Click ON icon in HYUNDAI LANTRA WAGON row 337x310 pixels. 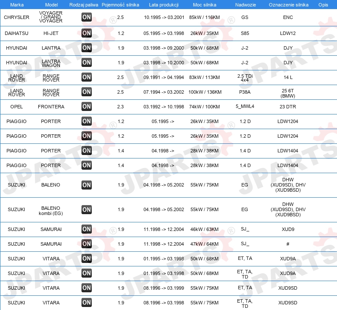(x=87, y=63)
